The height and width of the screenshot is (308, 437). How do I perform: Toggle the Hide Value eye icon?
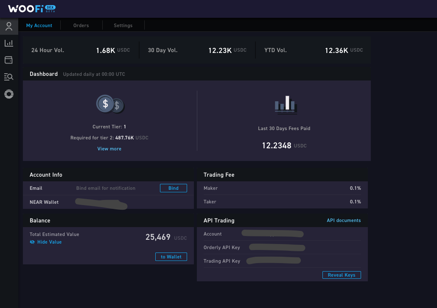tap(32, 242)
